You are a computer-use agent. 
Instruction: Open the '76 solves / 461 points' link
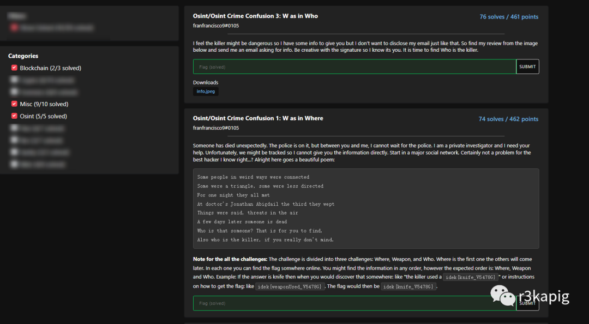(x=509, y=16)
